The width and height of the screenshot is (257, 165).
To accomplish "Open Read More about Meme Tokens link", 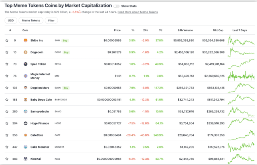I will click(138, 12).
